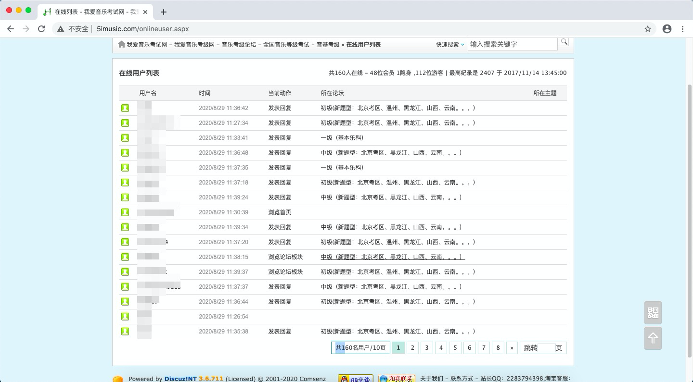Open the Chrome three-dot menu

(682, 29)
